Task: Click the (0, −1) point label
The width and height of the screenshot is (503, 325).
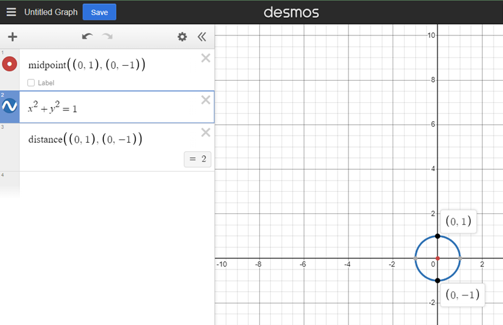Action: [462, 295]
